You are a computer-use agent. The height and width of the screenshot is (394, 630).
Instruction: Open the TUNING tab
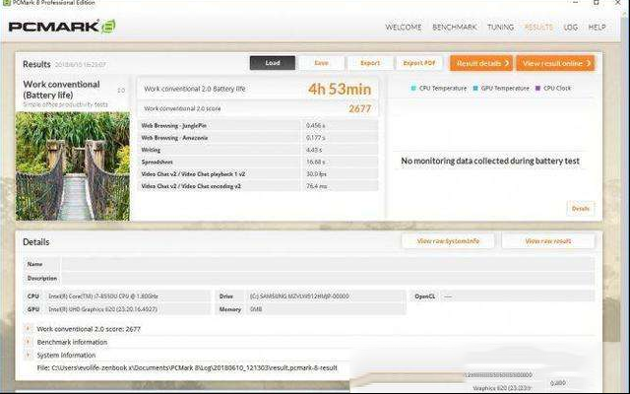(501, 28)
